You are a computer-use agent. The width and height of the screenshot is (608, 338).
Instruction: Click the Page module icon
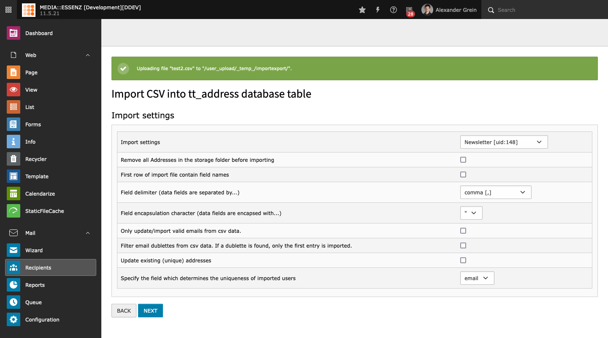tap(14, 72)
